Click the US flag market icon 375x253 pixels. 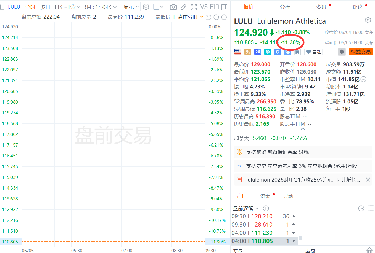(237, 52)
